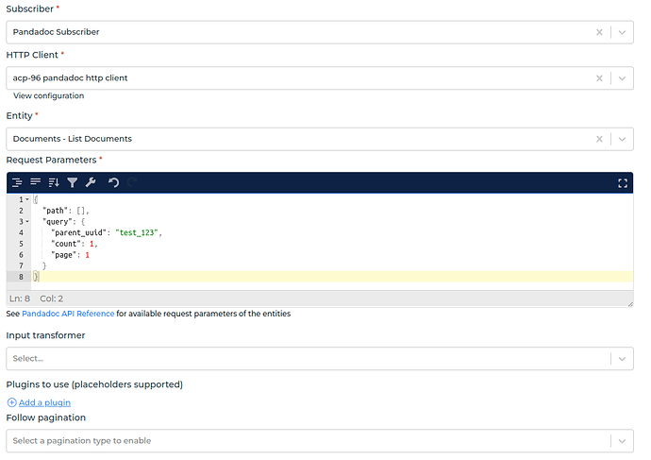Click the "count" key on line 5
The image size is (651, 460).
[x=66, y=244]
